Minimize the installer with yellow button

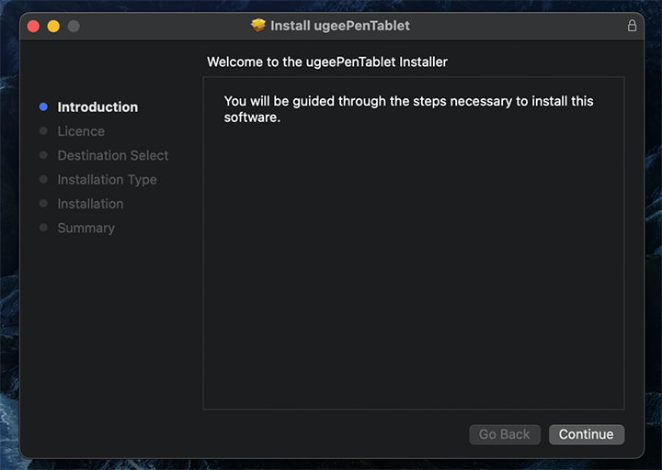coord(53,26)
